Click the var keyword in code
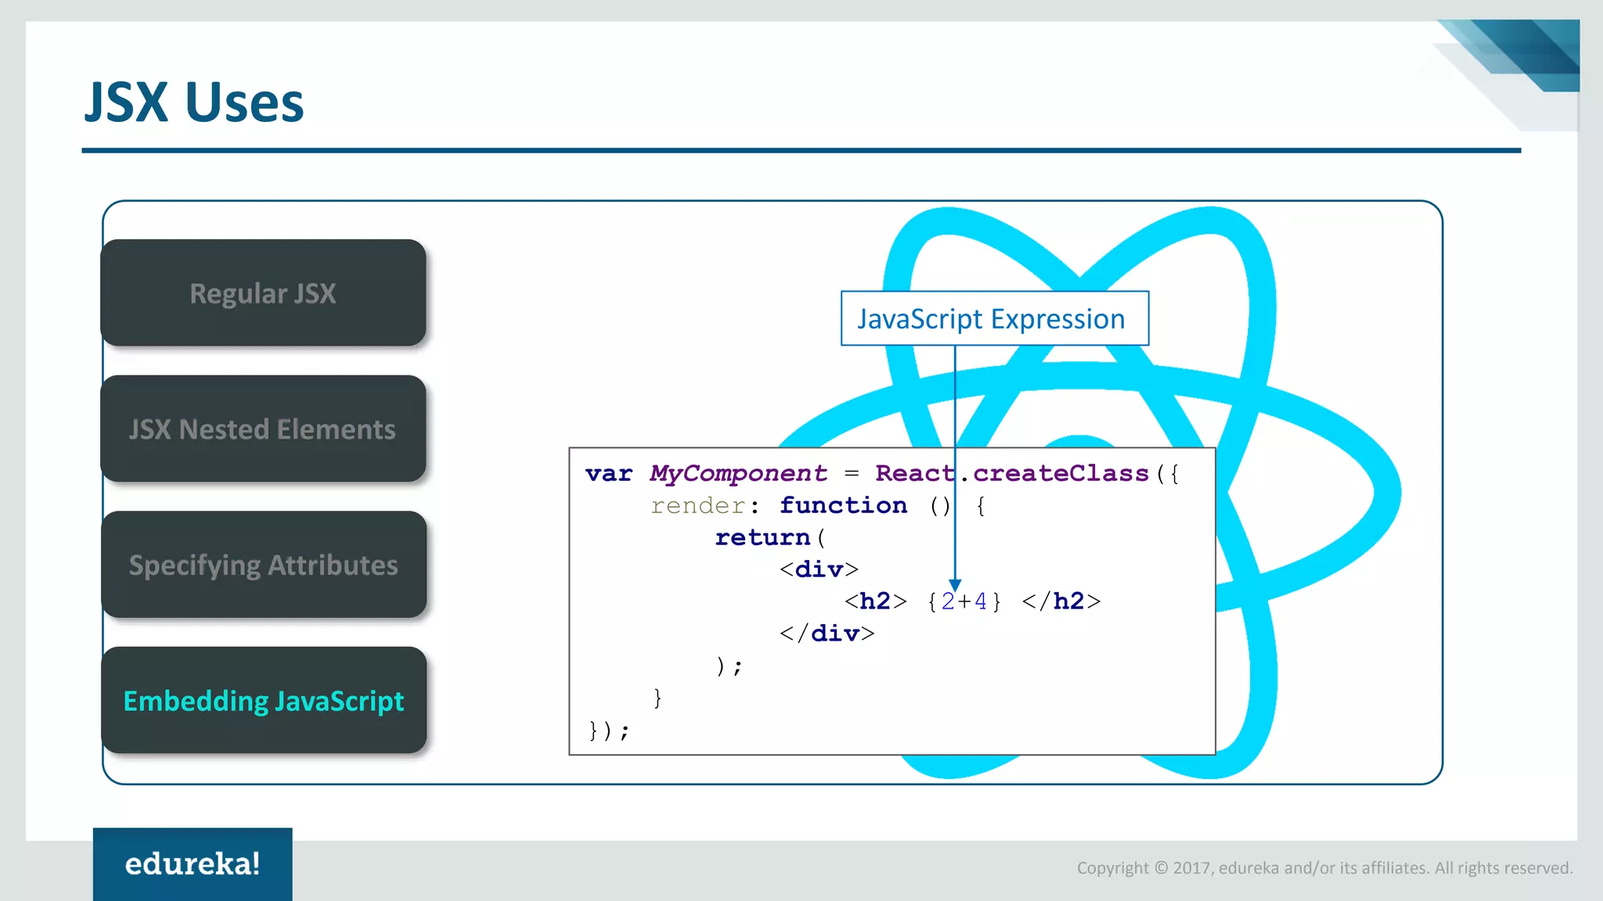Screen dimensions: 1603x901 (608, 473)
